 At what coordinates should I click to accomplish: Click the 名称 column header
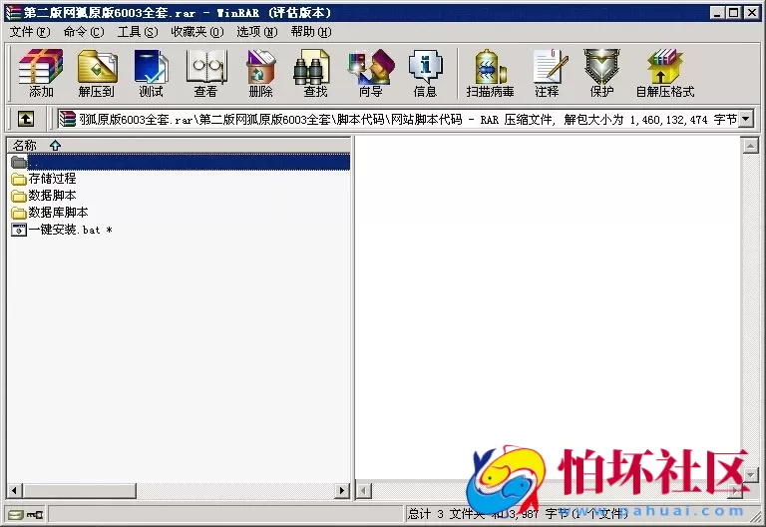179,145
